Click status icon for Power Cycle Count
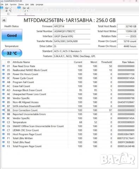139x169 pixels. tap(4, 78)
